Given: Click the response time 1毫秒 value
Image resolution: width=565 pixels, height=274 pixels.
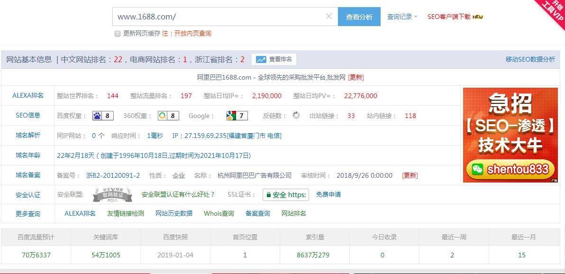Looking at the screenshot, I should point(155,136).
